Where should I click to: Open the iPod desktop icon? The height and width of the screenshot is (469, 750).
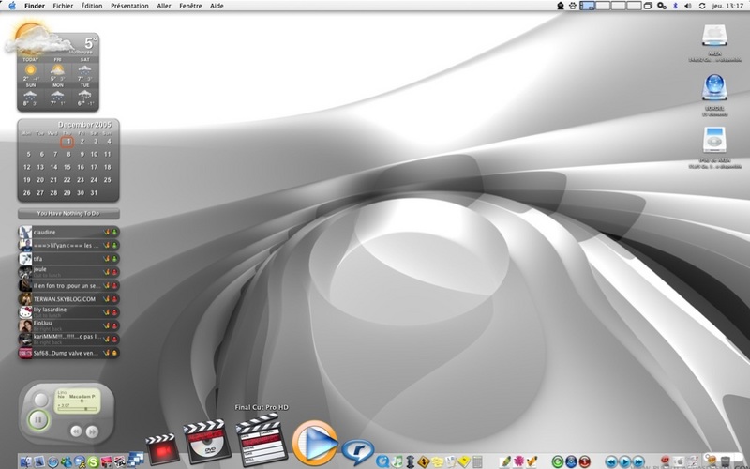(x=714, y=141)
